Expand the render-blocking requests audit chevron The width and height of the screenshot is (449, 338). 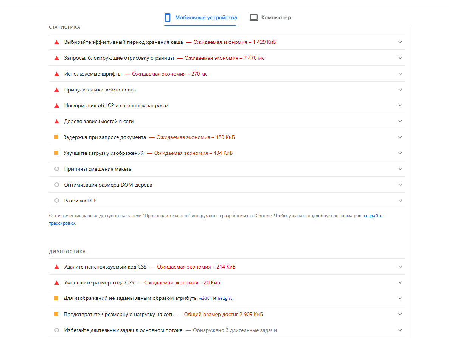400,58
